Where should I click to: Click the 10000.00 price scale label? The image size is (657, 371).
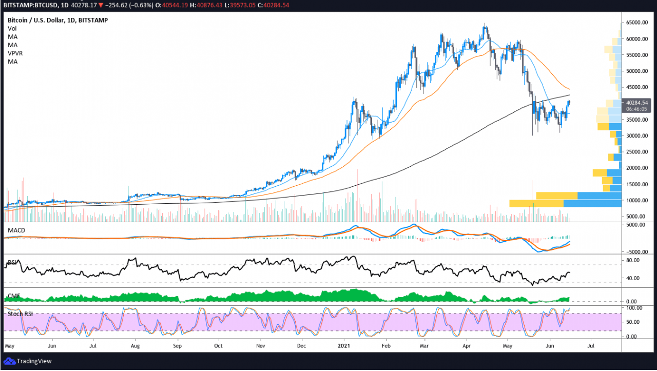tap(638, 200)
